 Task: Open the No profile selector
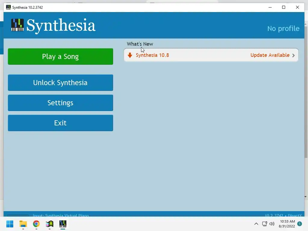pyautogui.click(x=283, y=29)
